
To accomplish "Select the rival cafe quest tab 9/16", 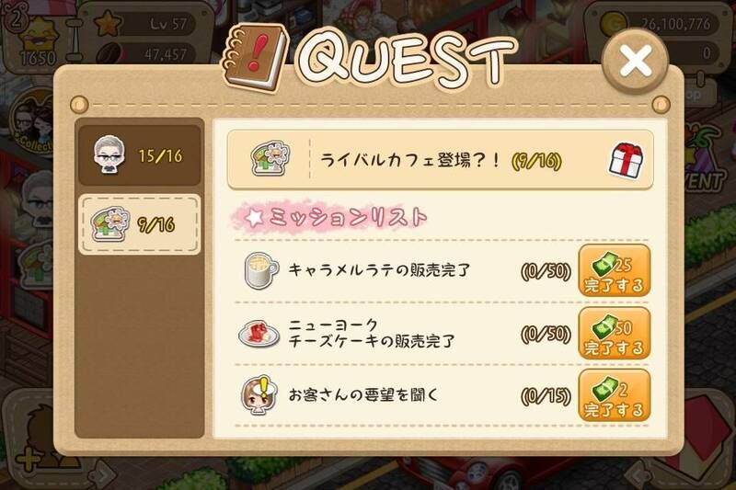I will 140,224.
